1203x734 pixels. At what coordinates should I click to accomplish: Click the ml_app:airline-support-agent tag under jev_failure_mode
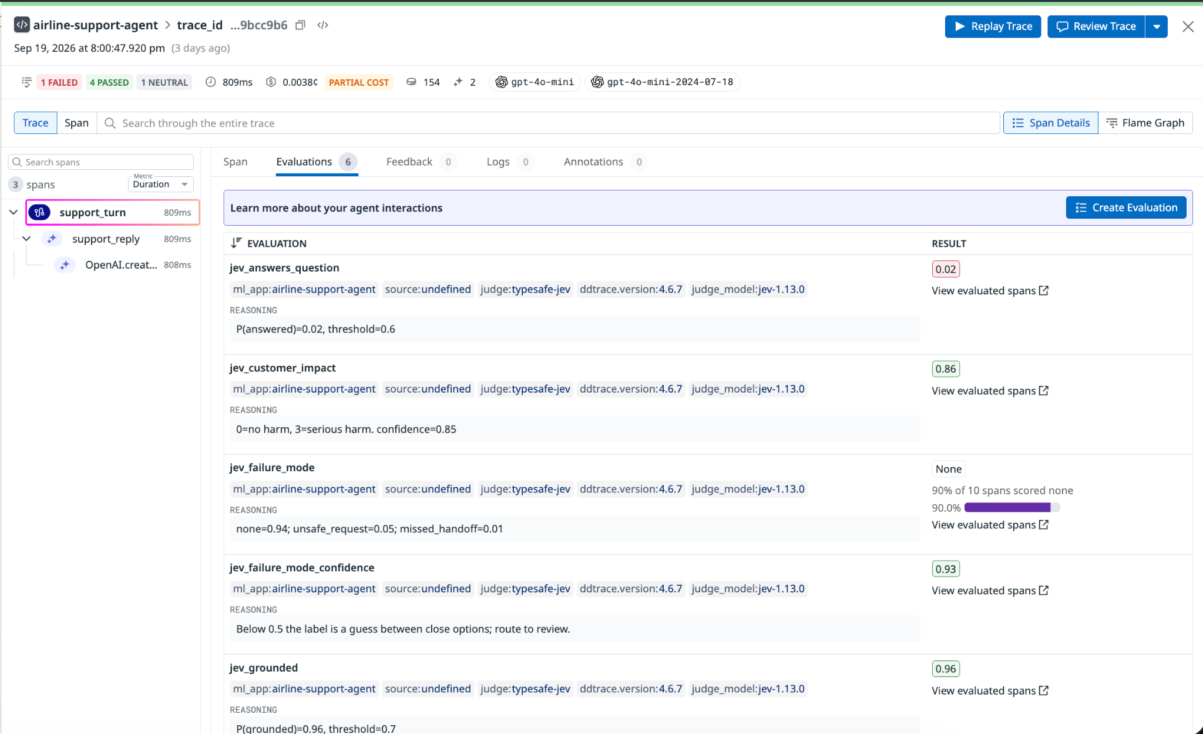(x=304, y=489)
